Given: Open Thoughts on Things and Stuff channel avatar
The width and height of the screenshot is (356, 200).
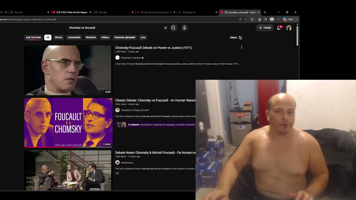Looking at the screenshot, I should 117,110.
